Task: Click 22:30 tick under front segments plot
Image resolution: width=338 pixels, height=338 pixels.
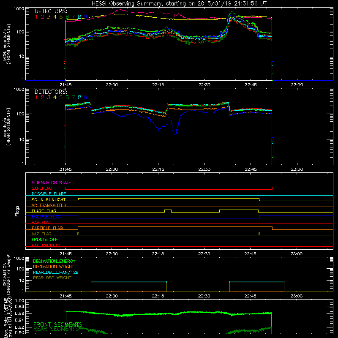Action: click(204, 85)
